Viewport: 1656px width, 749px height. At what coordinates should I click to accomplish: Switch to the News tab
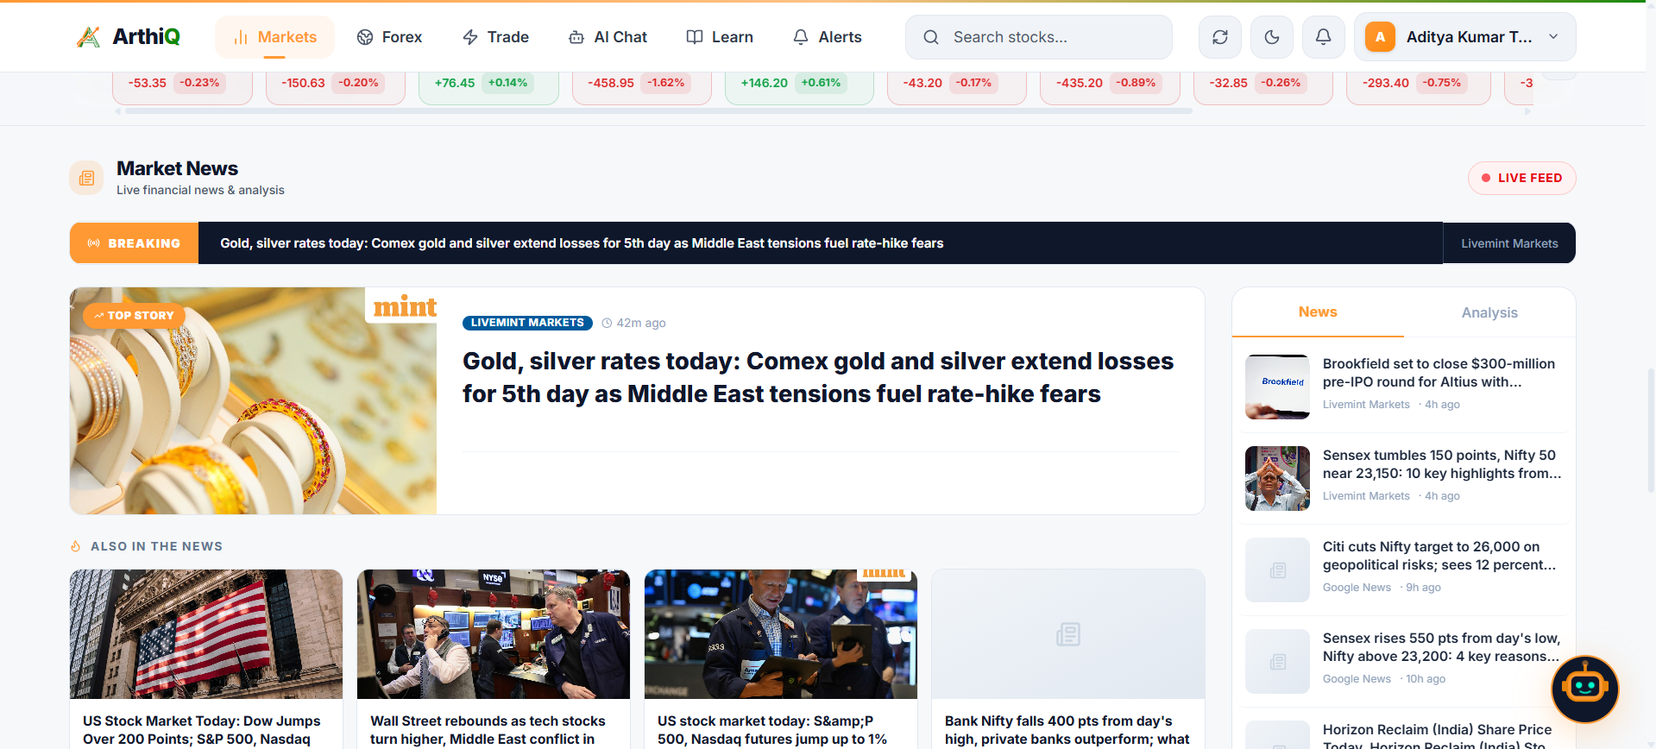click(x=1318, y=312)
